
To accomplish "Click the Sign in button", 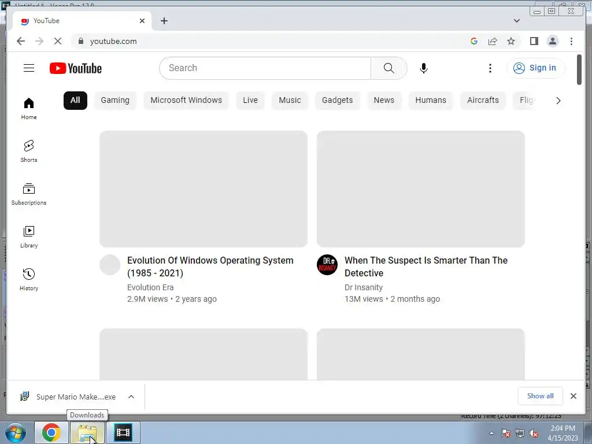I will (x=535, y=68).
